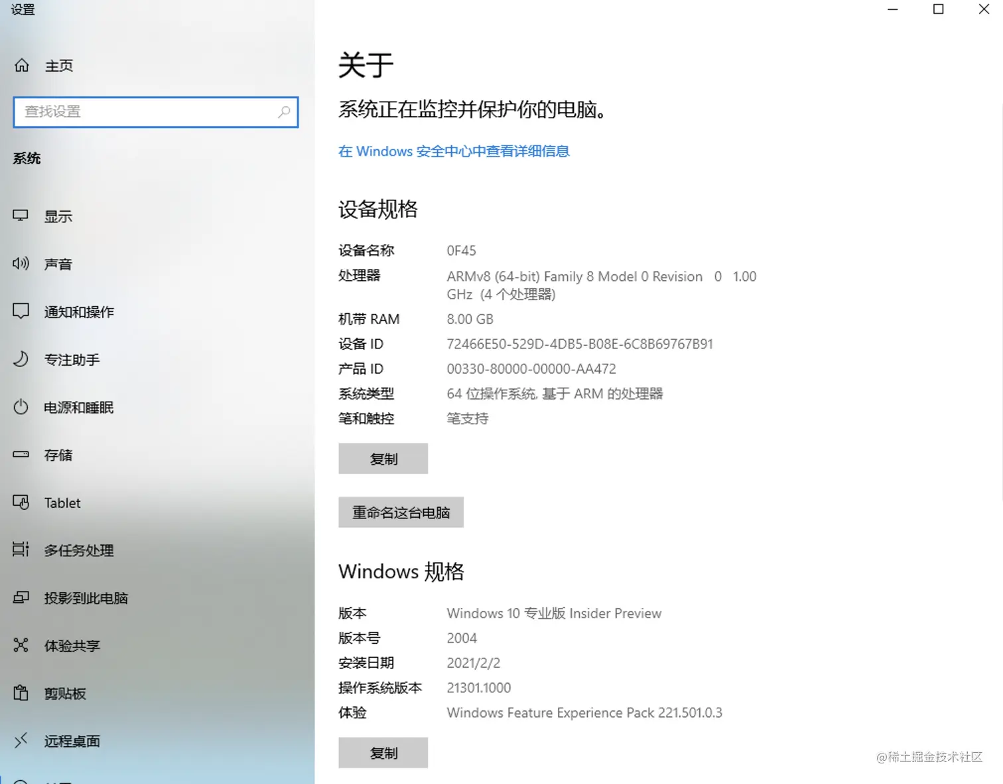Click the 系统 sidebar category heading

point(27,159)
